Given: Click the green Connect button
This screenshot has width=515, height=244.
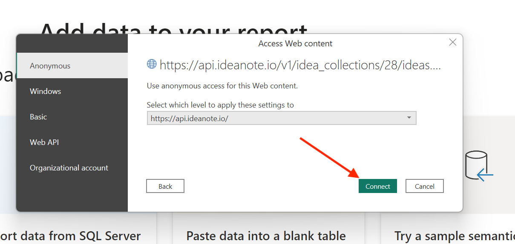Looking at the screenshot, I should (378, 186).
